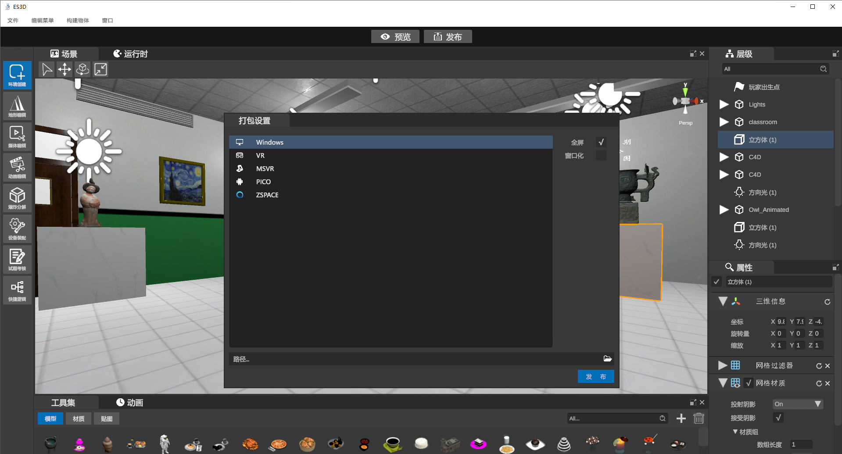Select the move tool
This screenshot has height=454, width=842.
click(64, 69)
